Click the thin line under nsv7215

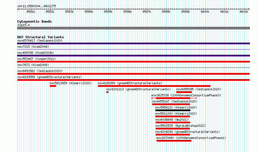133,50
